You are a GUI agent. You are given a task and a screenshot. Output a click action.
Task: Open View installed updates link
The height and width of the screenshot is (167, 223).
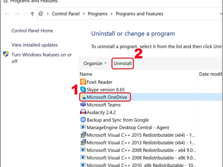[x=35, y=45]
